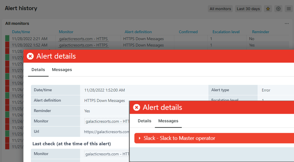294x162 pixels.
Task: Click the Alert history page title
Action: [x=21, y=8]
